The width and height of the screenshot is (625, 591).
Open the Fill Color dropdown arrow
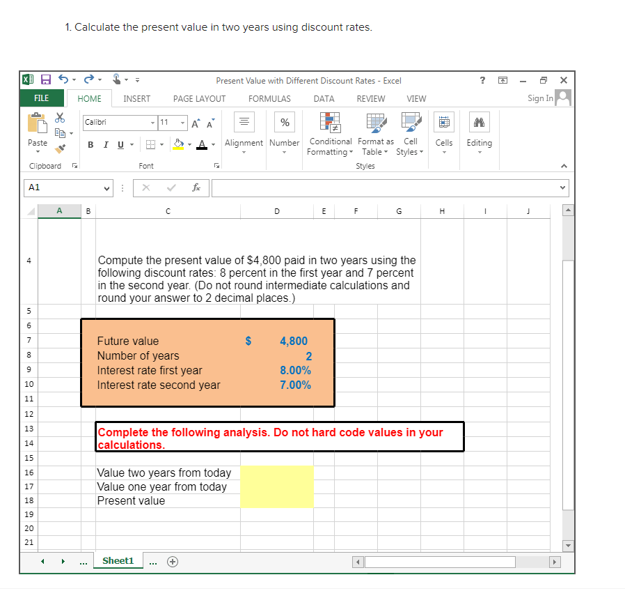click(x=189, y=145)
